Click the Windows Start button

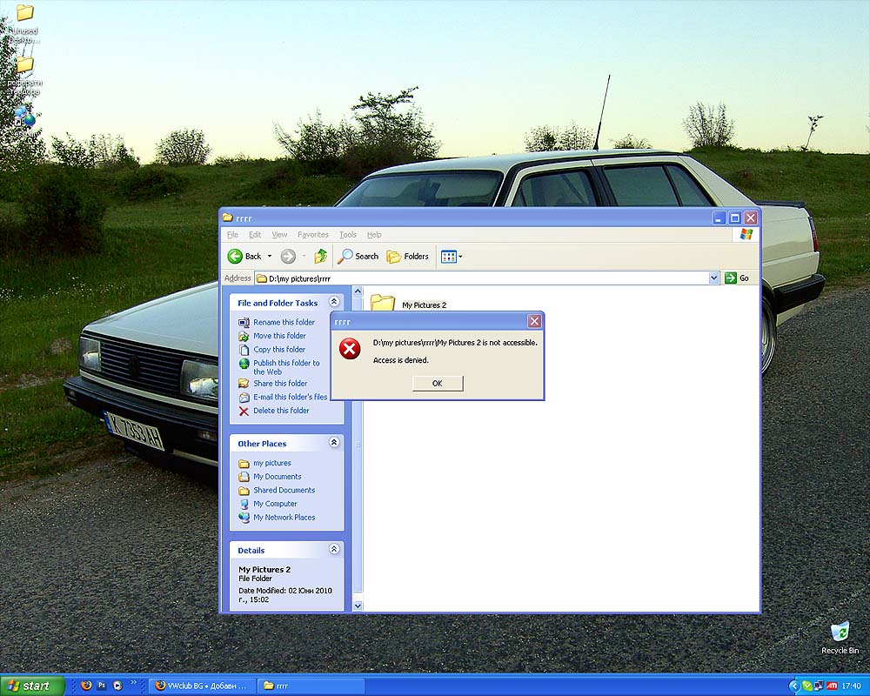coord(32,686)
